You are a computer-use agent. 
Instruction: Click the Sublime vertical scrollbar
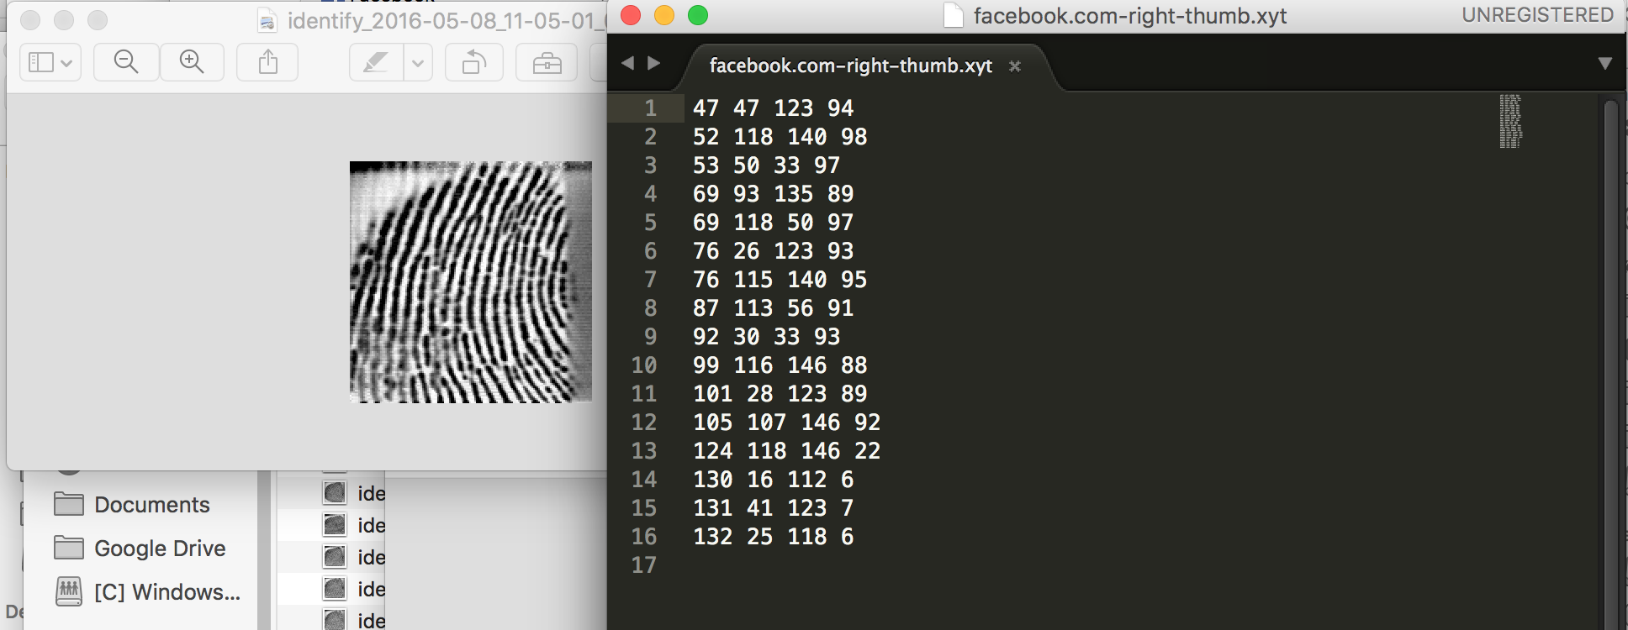point(1611,361)
